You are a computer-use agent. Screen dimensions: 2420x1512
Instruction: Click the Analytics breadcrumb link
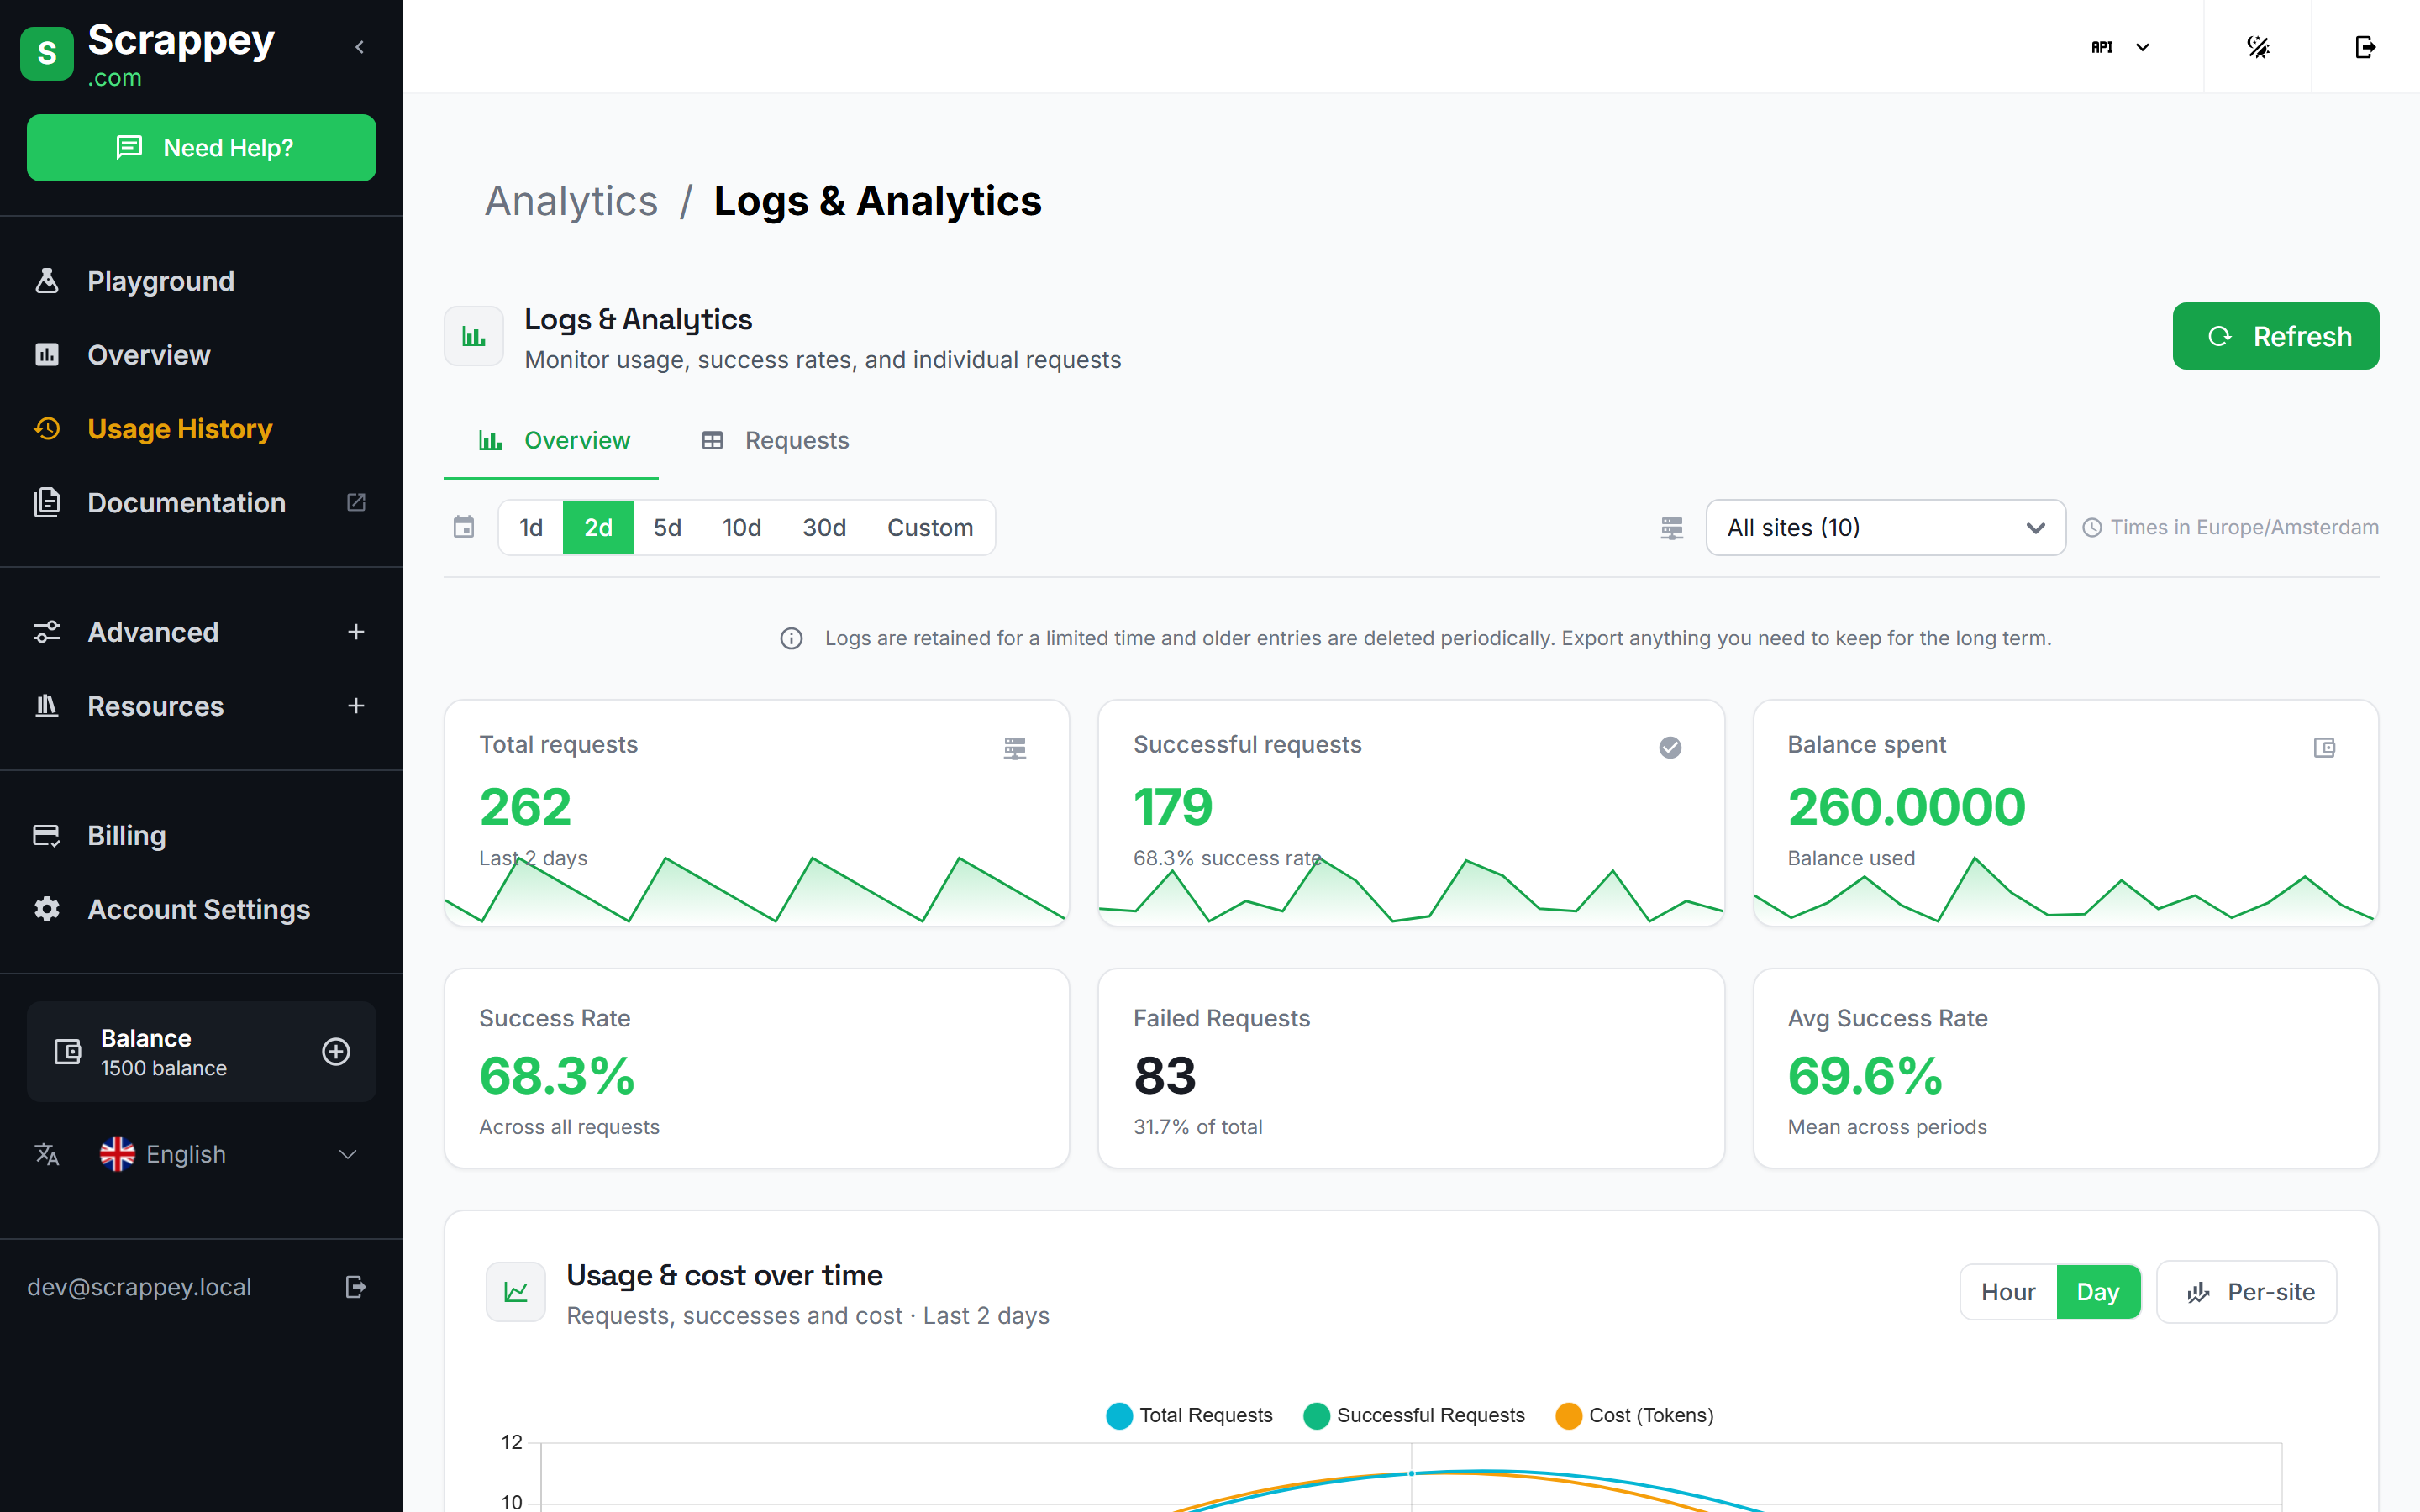tap(571, 201)
